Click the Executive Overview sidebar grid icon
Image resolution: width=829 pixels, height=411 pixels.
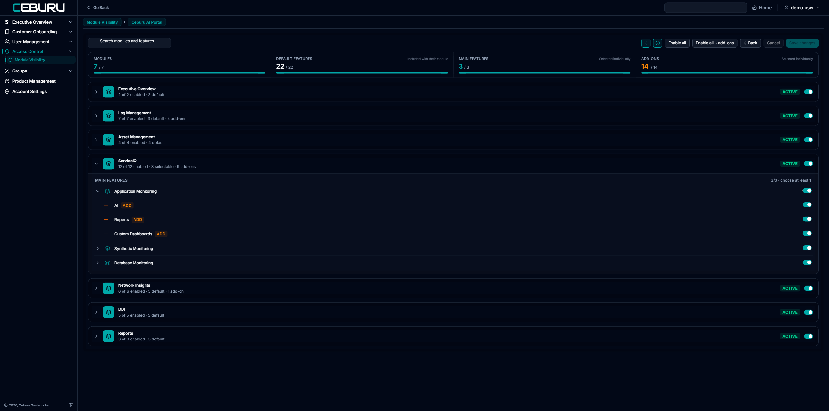7,22
